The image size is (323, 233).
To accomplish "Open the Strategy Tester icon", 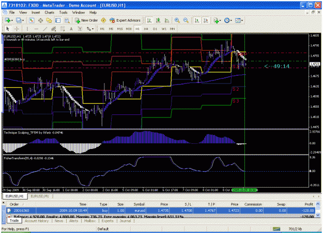I will pyautogui.click(x=67, y=20).
